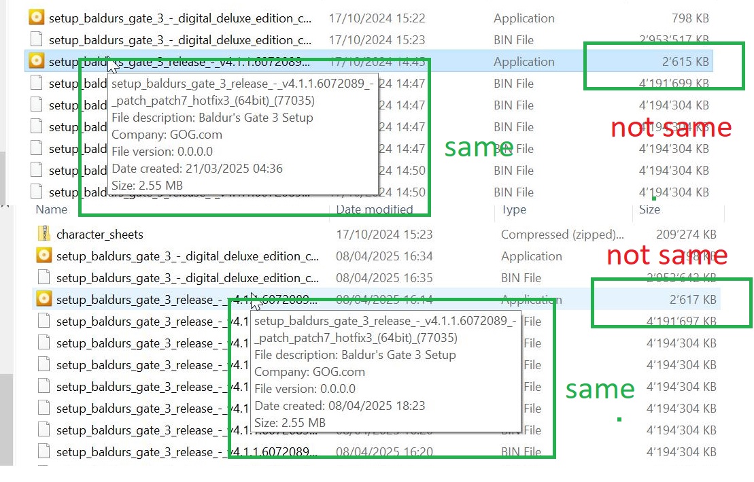754x482 pixels.
Task: Click the file icon of the BIN file dated 08/04/2025 16:35
Action: click(x=44, y=277)
